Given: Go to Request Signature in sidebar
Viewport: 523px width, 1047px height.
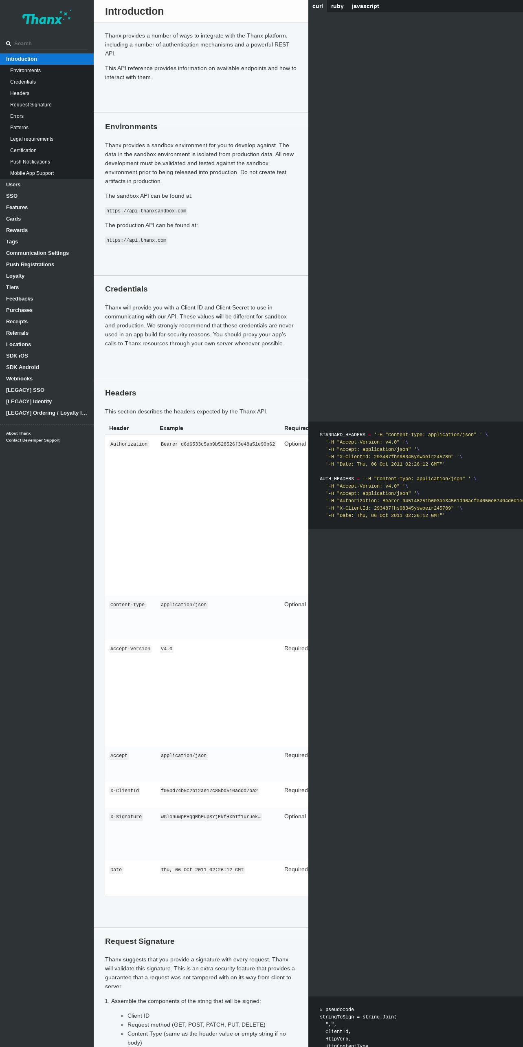Looking at the screenshot, I should 47,105.
